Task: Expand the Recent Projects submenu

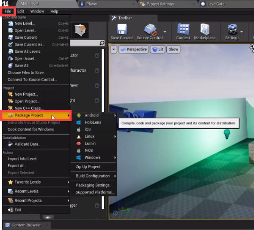Action: point(36,200)
